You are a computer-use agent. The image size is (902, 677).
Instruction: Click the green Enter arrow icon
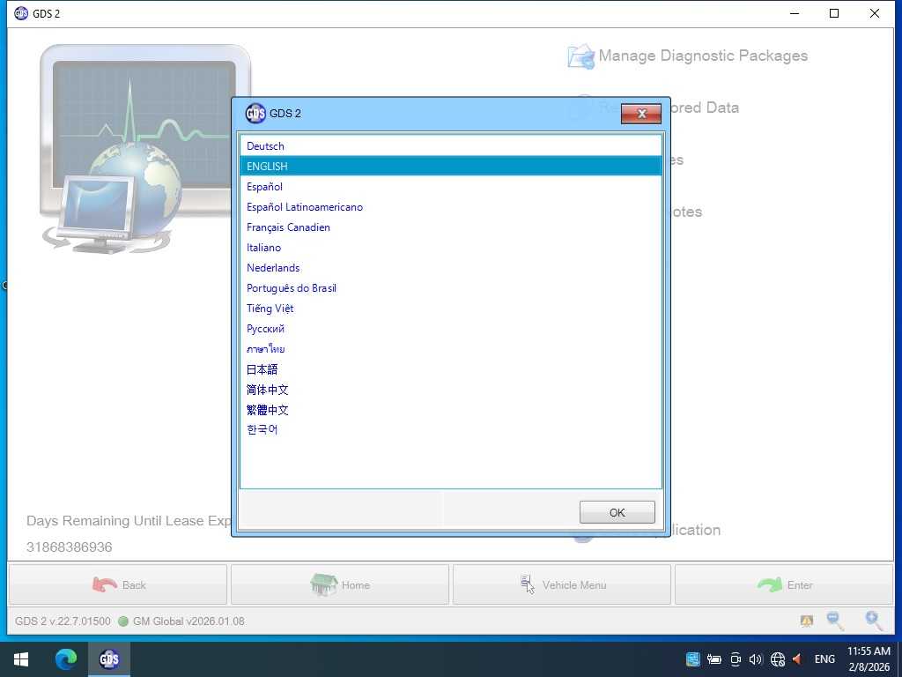pyautogui.click(x=768, y=584)
